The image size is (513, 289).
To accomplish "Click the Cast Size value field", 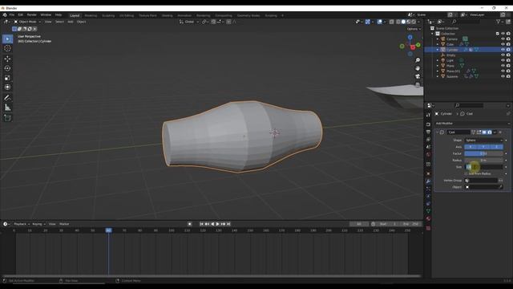I will [x=483, y=167].
